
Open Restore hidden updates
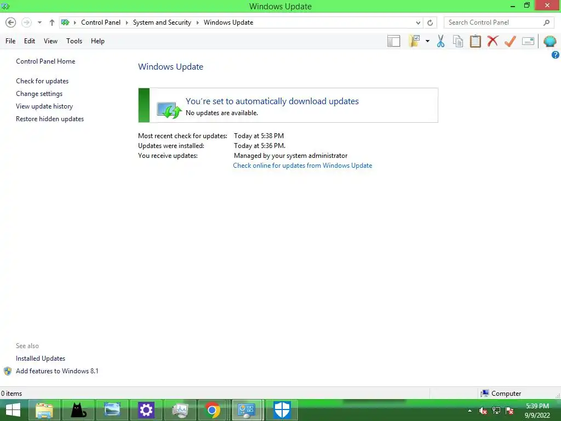50,119
